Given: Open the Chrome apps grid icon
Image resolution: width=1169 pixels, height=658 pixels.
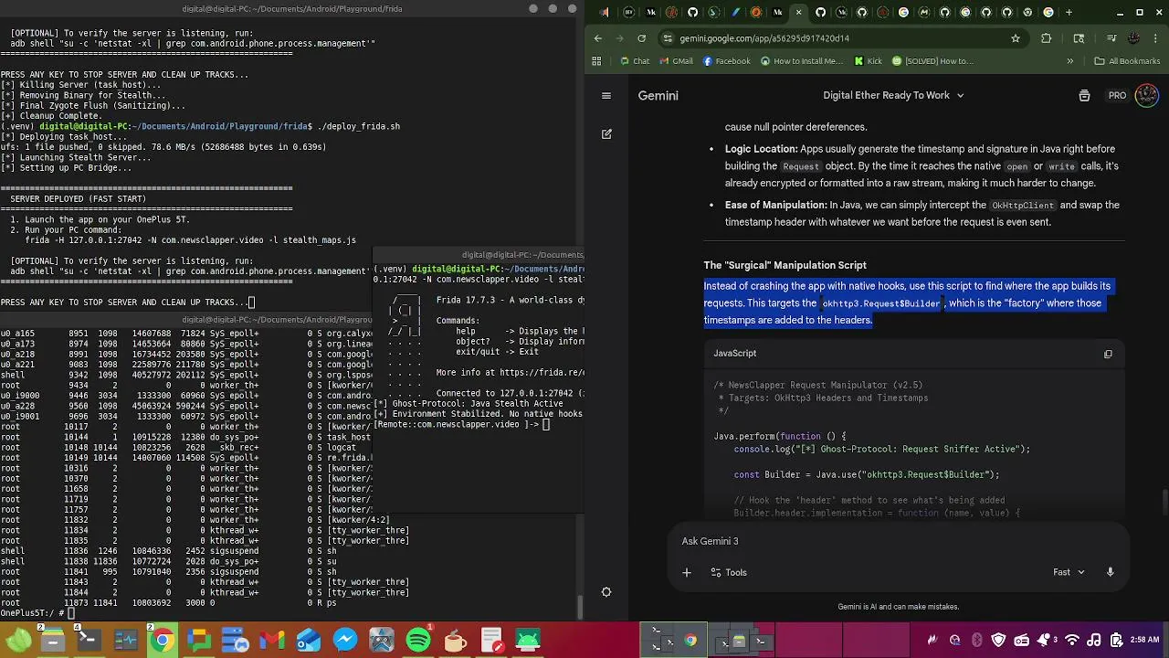Looking at the screenshot, I should pos(596,61).
